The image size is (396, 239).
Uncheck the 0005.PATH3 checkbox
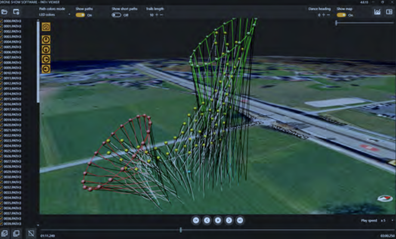coord(1,47)
